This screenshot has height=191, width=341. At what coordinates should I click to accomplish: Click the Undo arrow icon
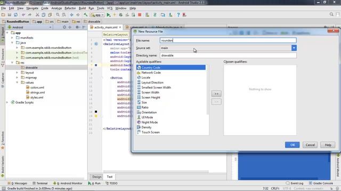pyautogui.click(x=23, y=15)
